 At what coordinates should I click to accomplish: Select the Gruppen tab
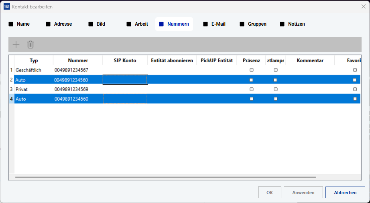(x=253, y=24)
